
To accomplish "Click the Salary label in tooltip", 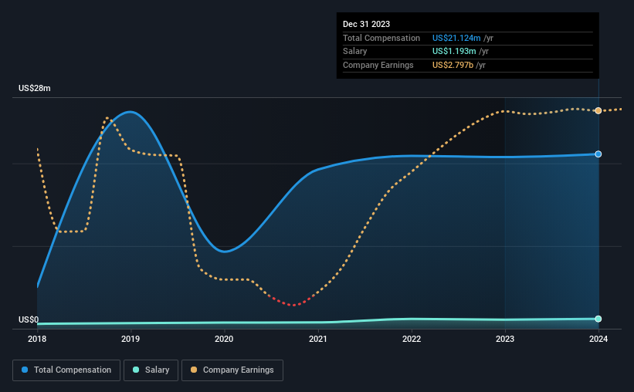I will tap(355, 52).
